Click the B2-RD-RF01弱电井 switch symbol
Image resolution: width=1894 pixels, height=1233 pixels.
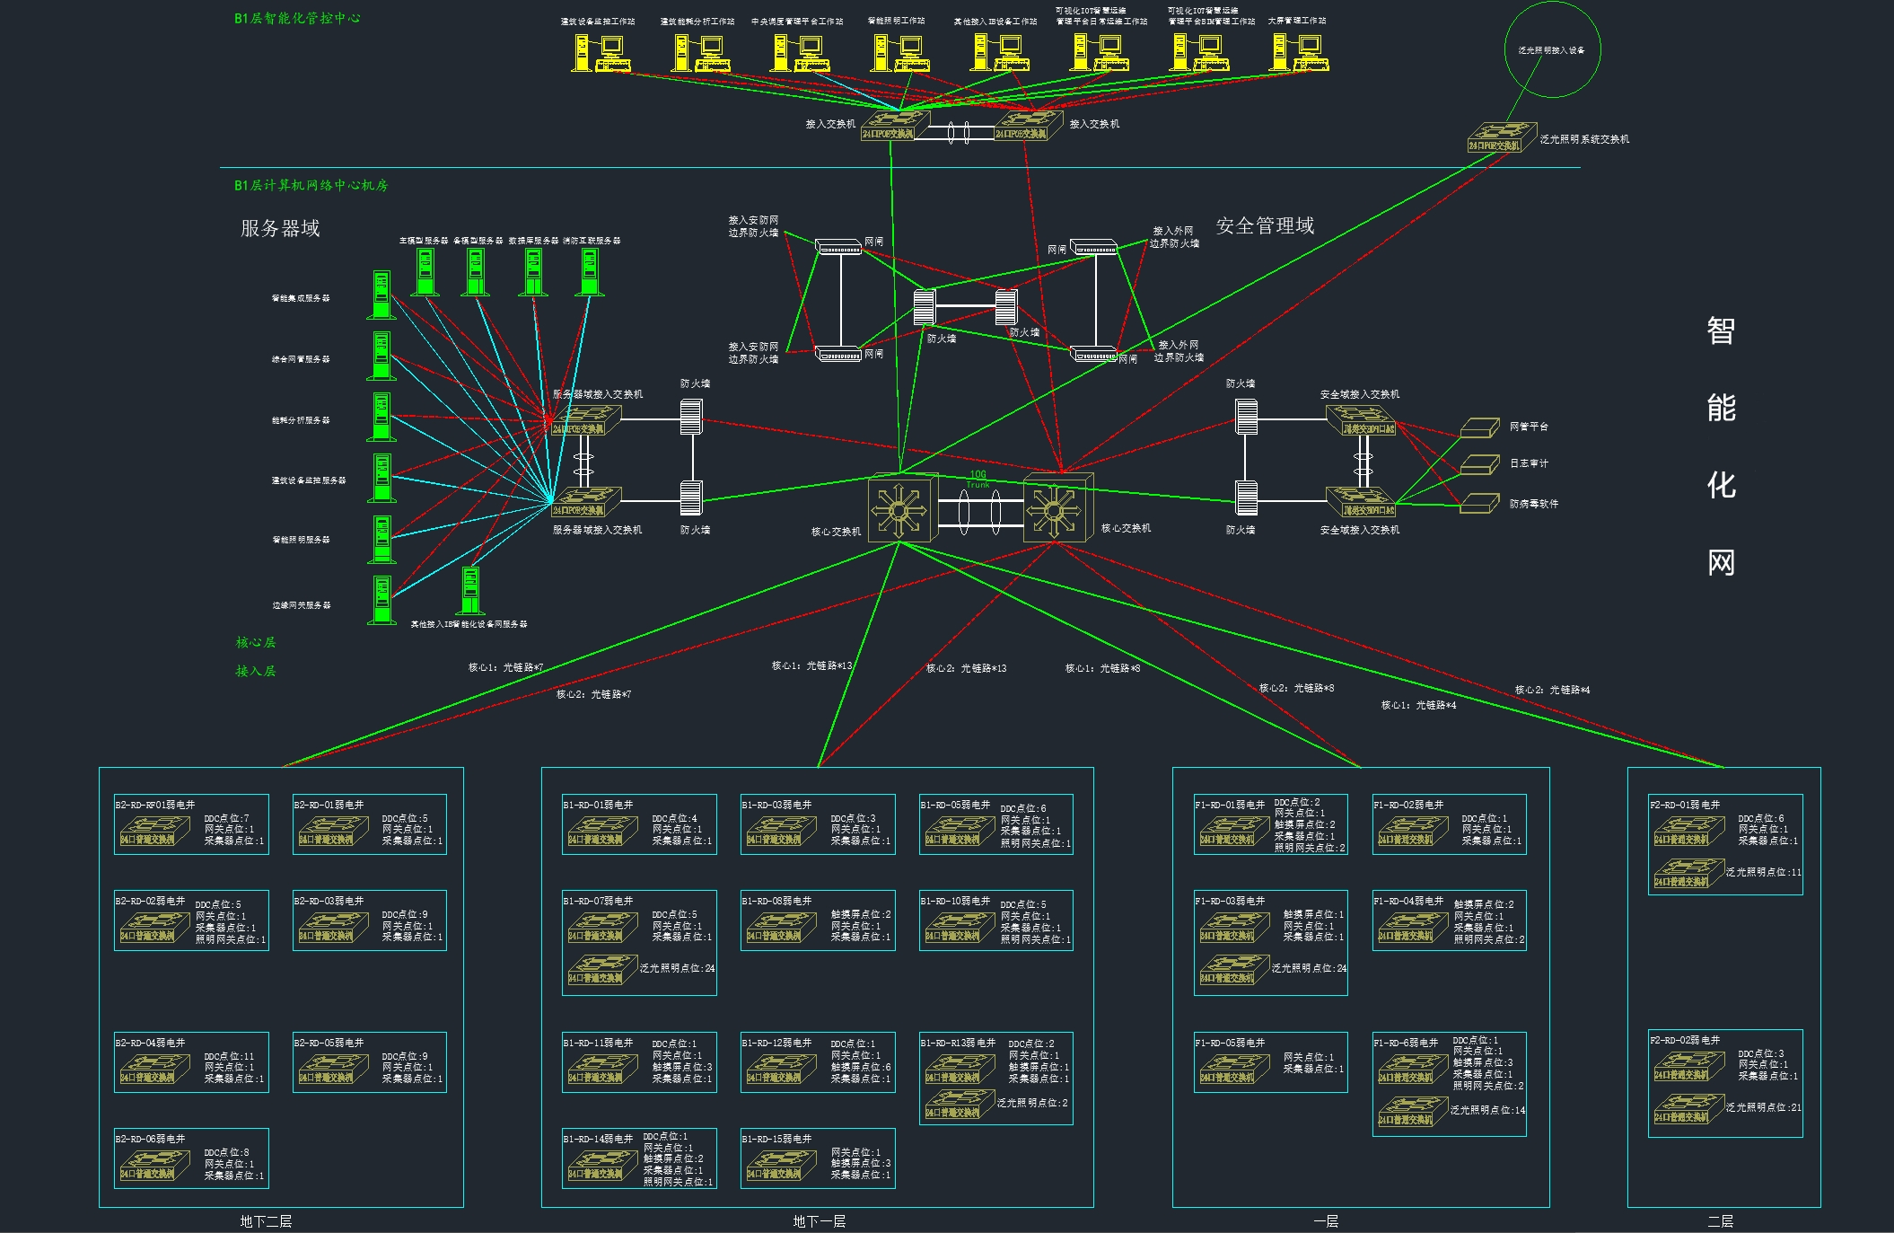coord(154,832)
